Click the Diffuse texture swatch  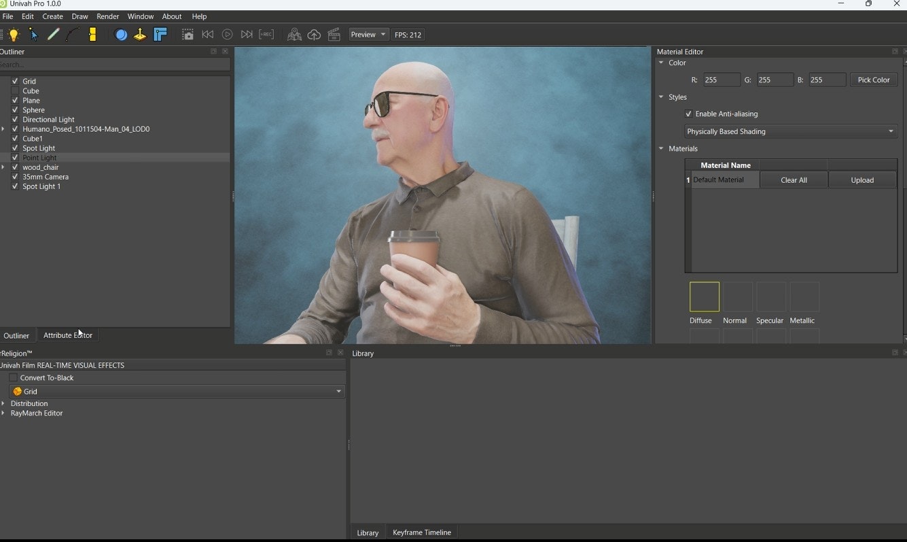tap(704, 297)
